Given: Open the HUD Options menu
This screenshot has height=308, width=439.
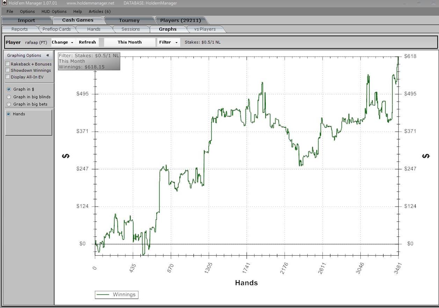Looking at the screenshot, I should coord(54,11).
